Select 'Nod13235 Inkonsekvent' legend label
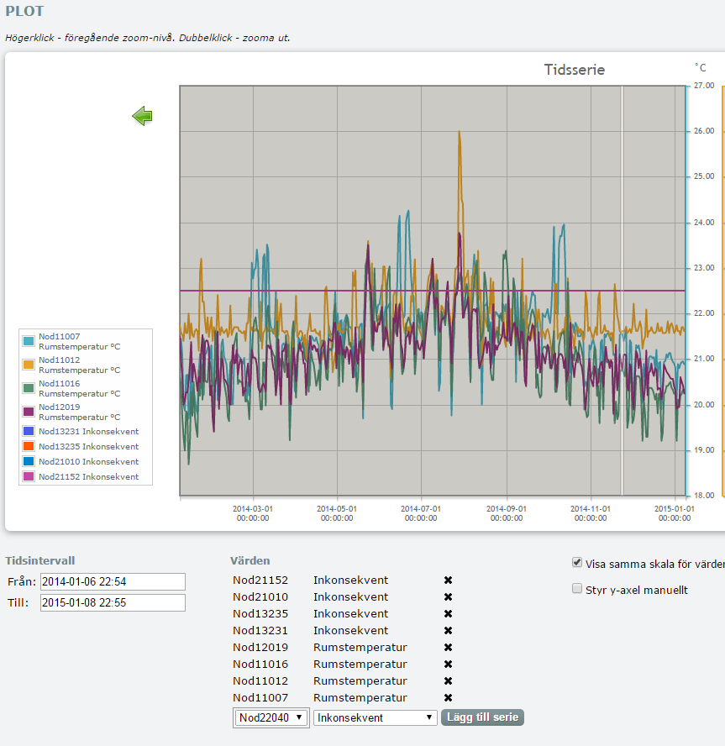The height and width of the screenshot is (746, 725). pyautogui.click(x=88, y=446)
